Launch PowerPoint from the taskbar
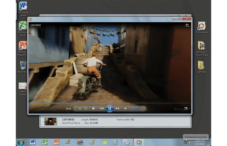Viewport: 227px width, 146px height. tap(56, 142)
